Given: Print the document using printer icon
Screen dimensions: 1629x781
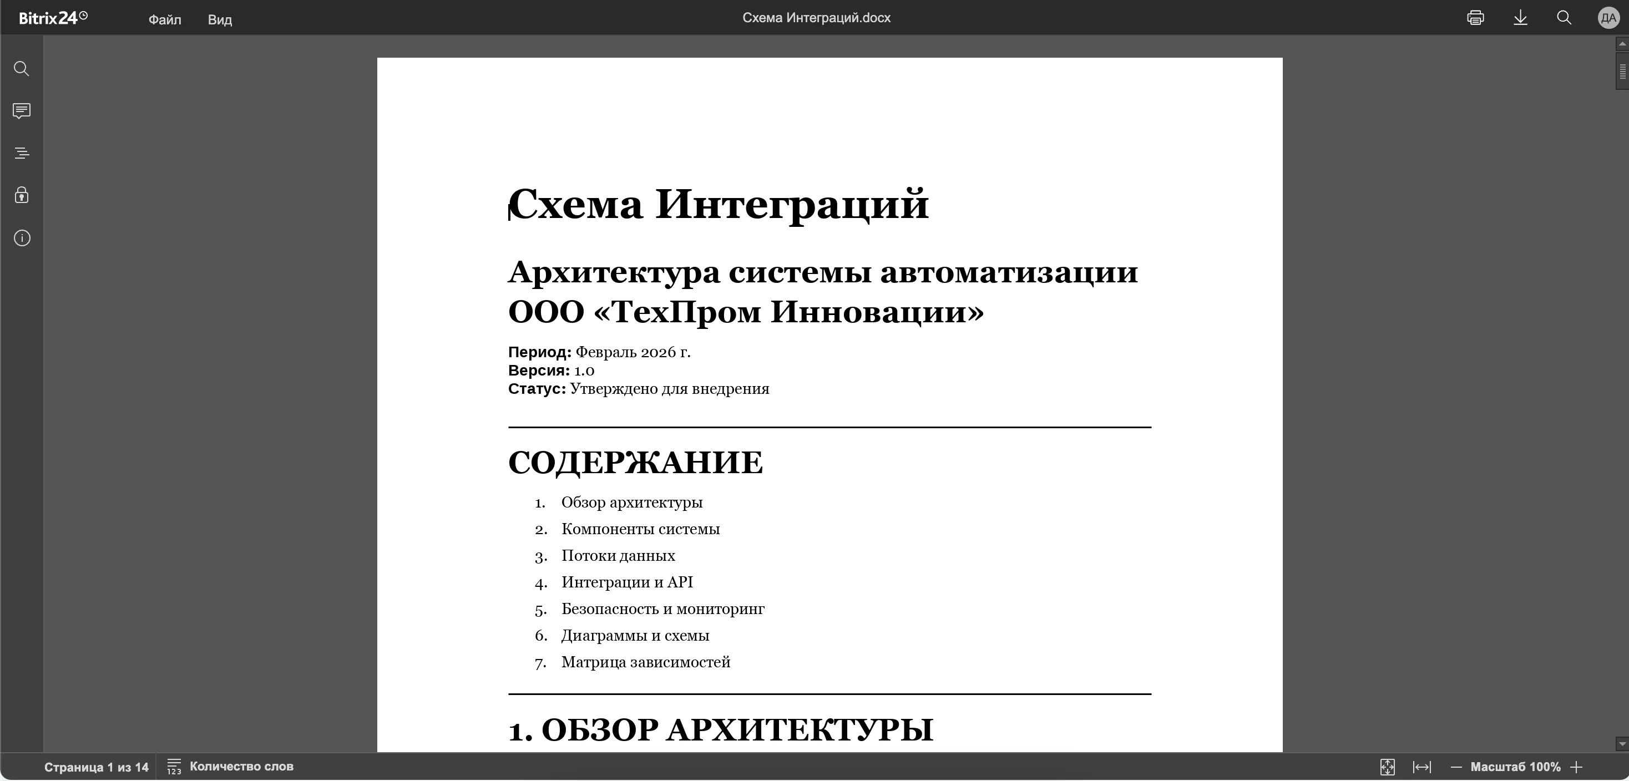Looking at the screenshot, I should 1475,18.
